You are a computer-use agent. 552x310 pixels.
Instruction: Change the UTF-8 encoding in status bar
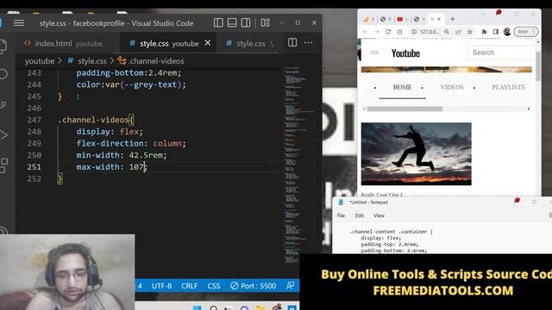[x=161, y=286]
